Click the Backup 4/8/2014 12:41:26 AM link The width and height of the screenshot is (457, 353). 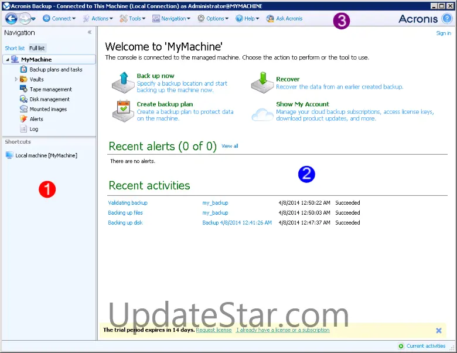pyautogui.click(x=237, y=223)
